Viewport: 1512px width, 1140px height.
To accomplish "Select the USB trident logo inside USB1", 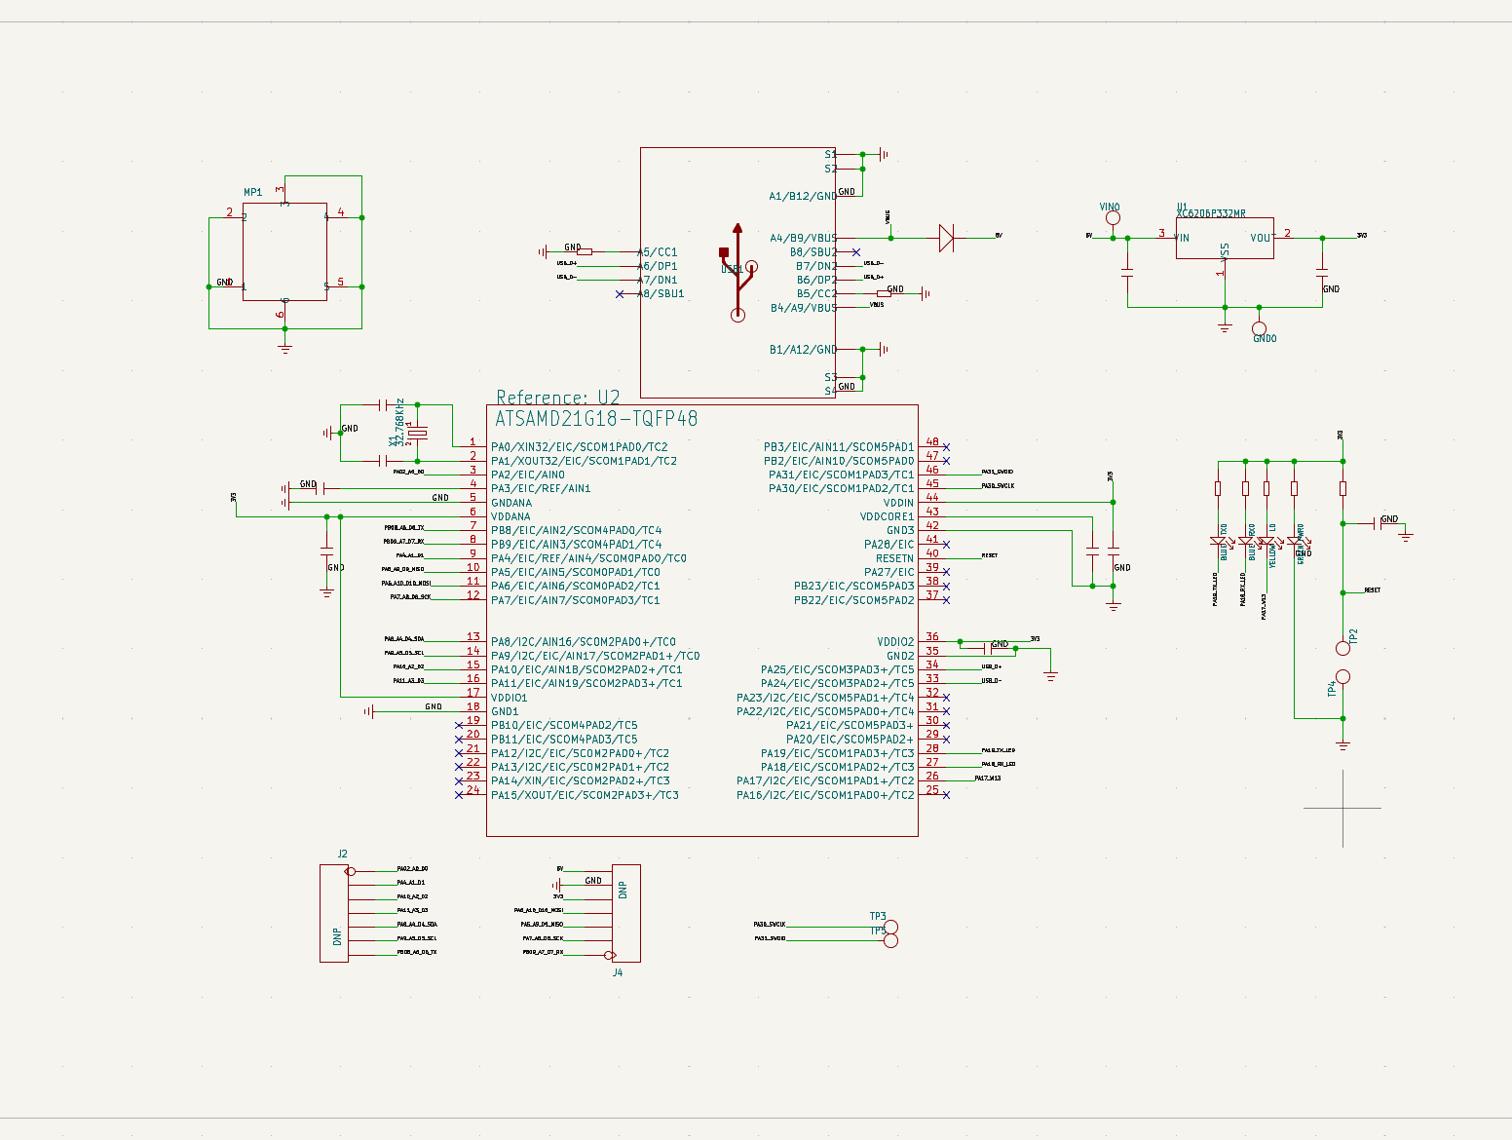I will 737,272.
